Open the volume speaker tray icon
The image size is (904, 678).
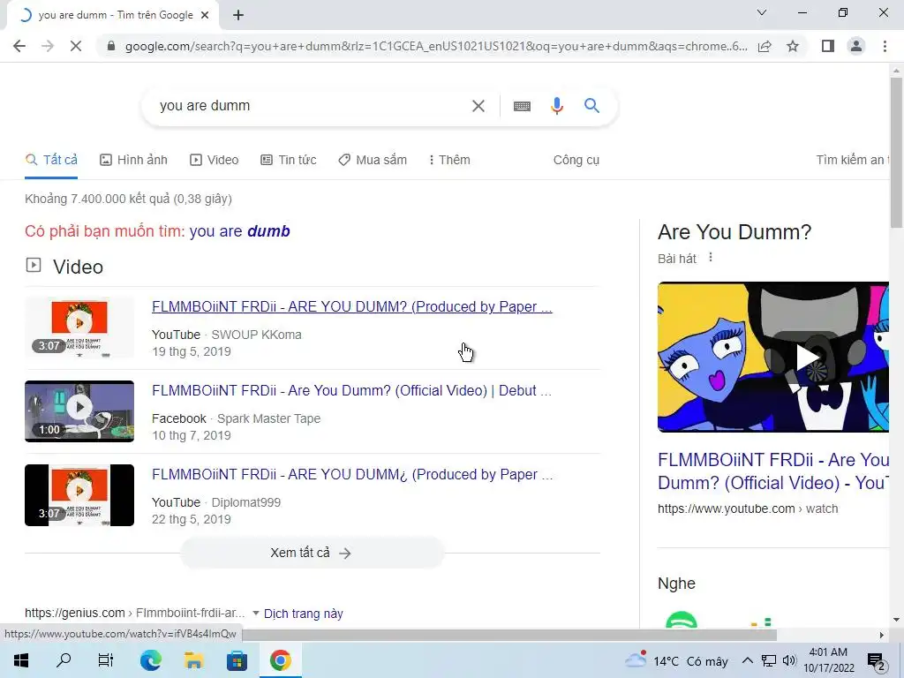tap(789, 660)
